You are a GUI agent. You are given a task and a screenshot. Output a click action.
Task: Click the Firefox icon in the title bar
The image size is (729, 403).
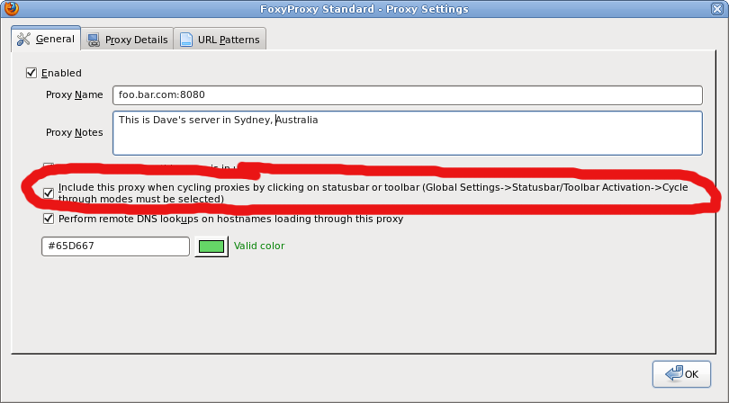point(12,8)
